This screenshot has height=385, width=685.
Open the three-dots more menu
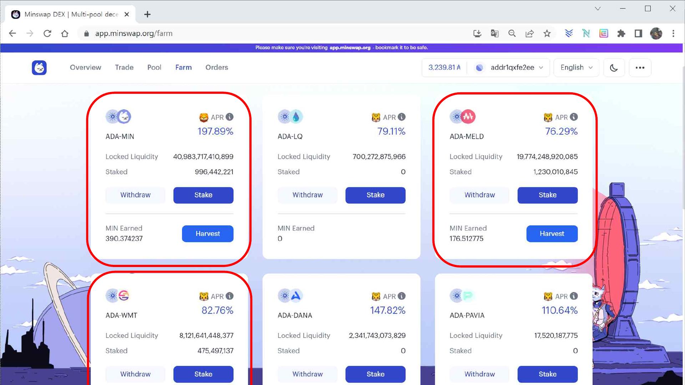[x=640, y=68]
